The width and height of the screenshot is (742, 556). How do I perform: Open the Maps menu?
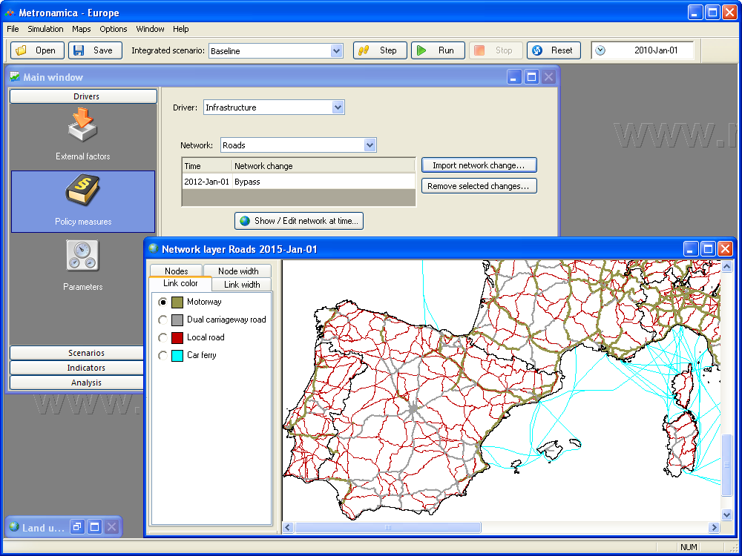click(82, 29)
